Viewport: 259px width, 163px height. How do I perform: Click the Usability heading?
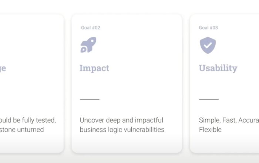(218, 68)
